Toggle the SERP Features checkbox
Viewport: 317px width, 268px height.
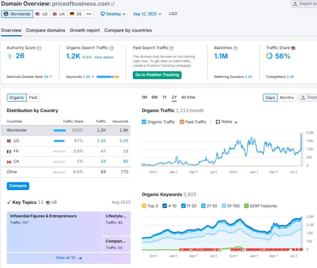pyautogui.click(x=246, y=206)
